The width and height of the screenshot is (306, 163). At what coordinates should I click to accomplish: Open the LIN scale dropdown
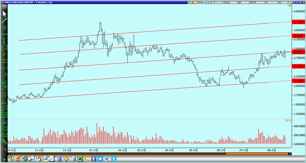point(266,2)
